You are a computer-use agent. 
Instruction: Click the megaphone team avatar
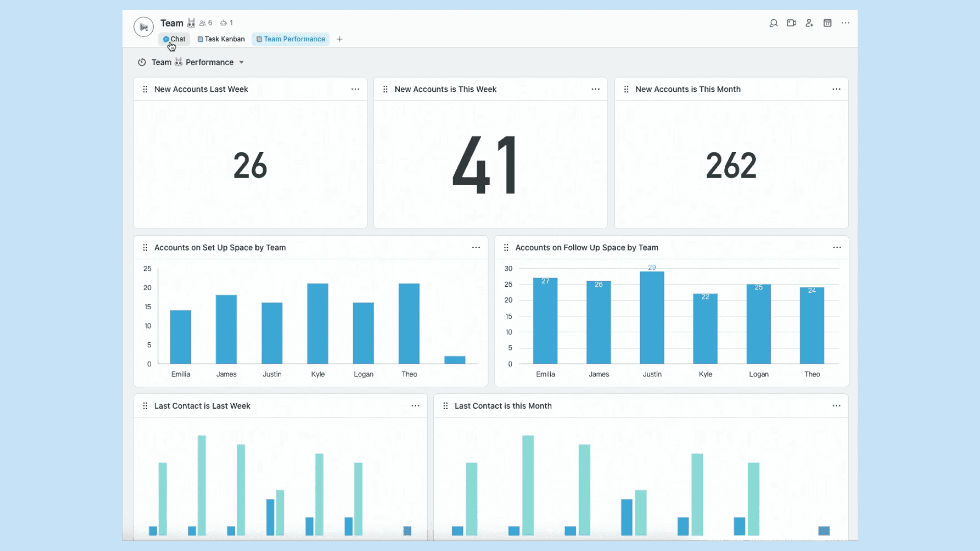(143, 27)
